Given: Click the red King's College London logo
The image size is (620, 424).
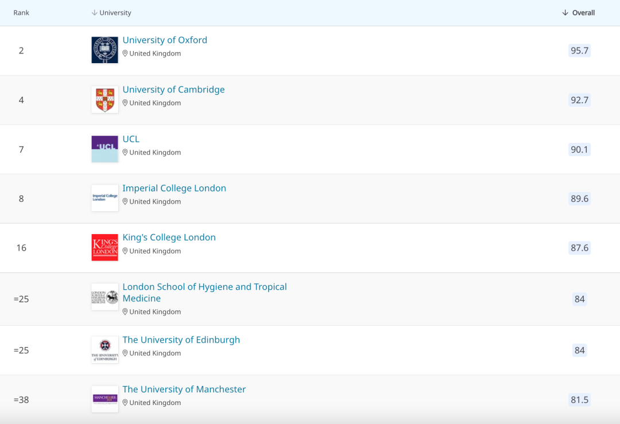Looking at the screenshot, I should click(x=104, y=247).
